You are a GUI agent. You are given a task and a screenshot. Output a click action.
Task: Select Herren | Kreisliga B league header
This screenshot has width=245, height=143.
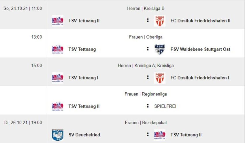point(146,9)
